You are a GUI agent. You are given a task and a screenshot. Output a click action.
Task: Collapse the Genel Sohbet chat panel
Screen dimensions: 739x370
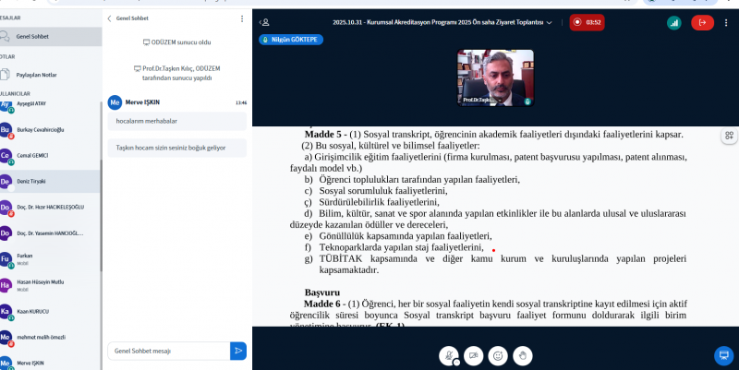[x=109, y=18]
